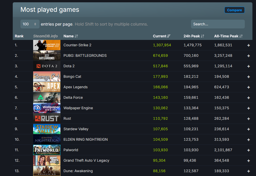Sort the table by 24h Peak column
This screenshot has height=176, width=256.
(x=194, y=36)
